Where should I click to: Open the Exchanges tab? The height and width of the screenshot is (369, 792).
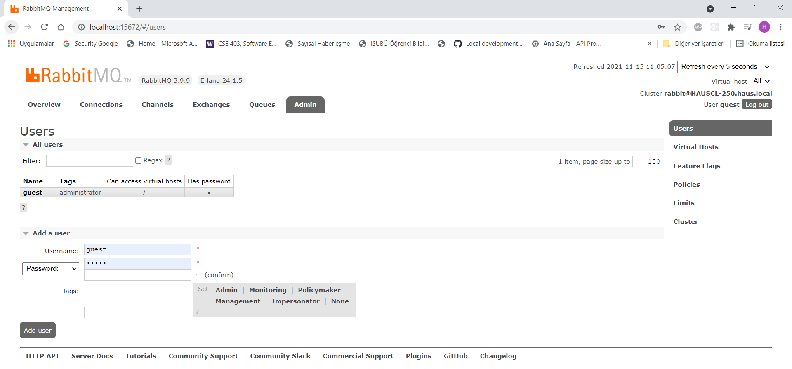(x=211, y=105)
